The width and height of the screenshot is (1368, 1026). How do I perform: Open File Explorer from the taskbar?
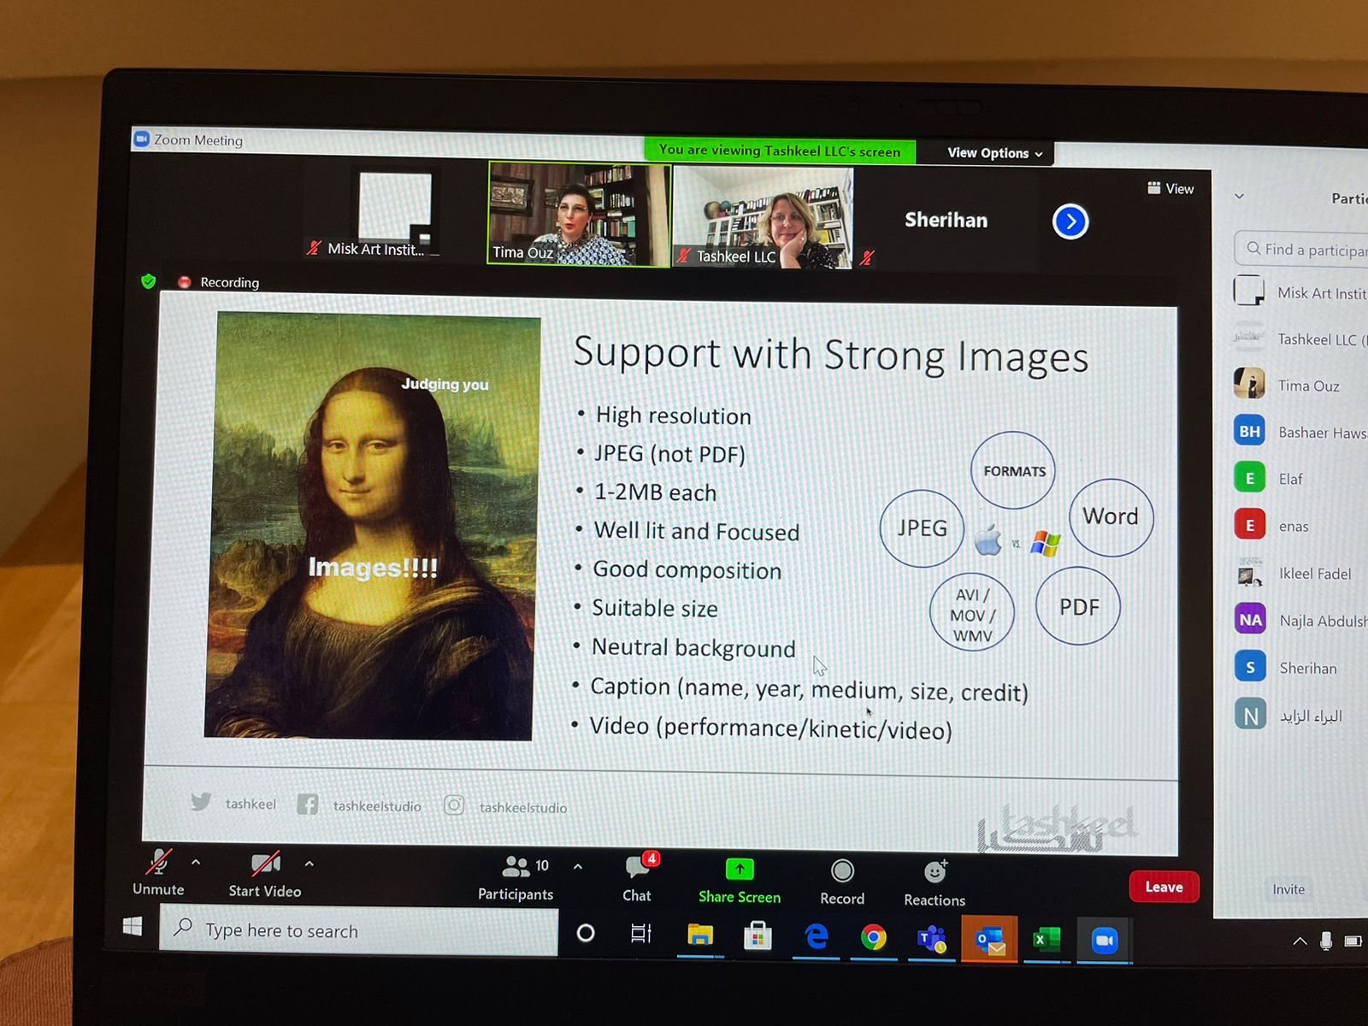click(700, 936)
